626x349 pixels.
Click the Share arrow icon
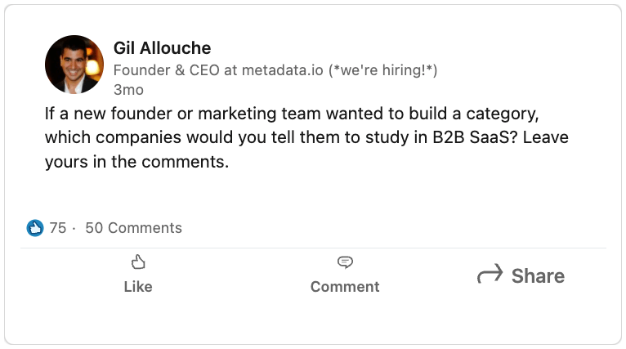(490, 274)
